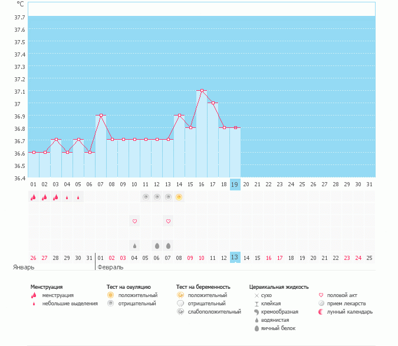Click the слабоположительный pregnancy test legend icon
The image size is (398, 346).
coord(181,312)
